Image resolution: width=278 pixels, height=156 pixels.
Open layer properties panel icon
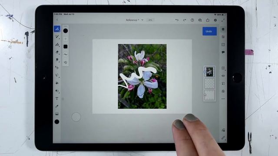[x=223, y=37]
